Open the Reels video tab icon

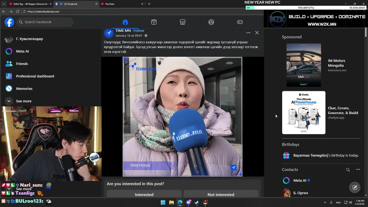[154, 22]
